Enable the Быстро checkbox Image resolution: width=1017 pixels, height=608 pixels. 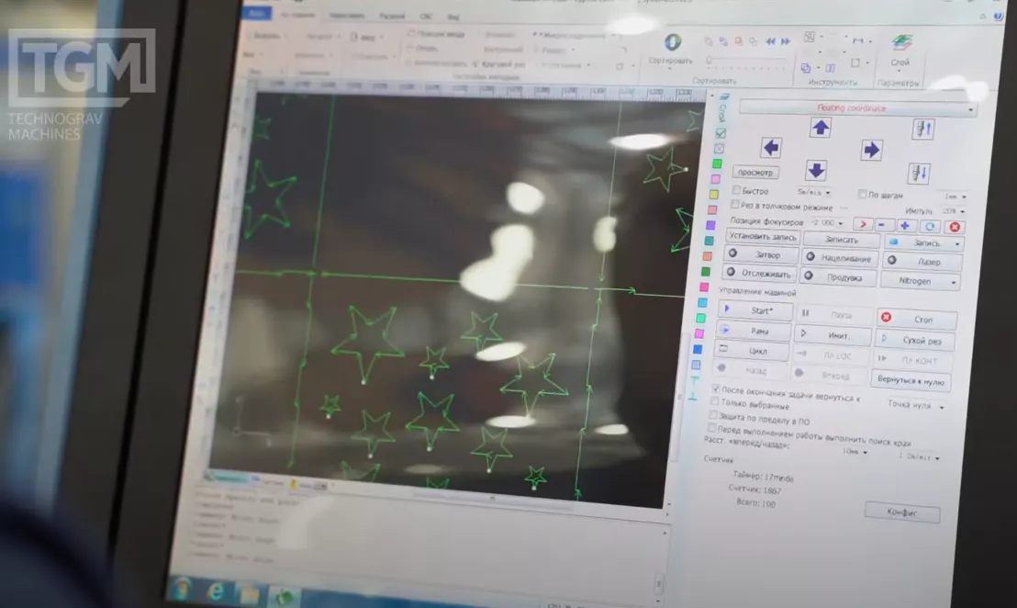click(736, 191)
